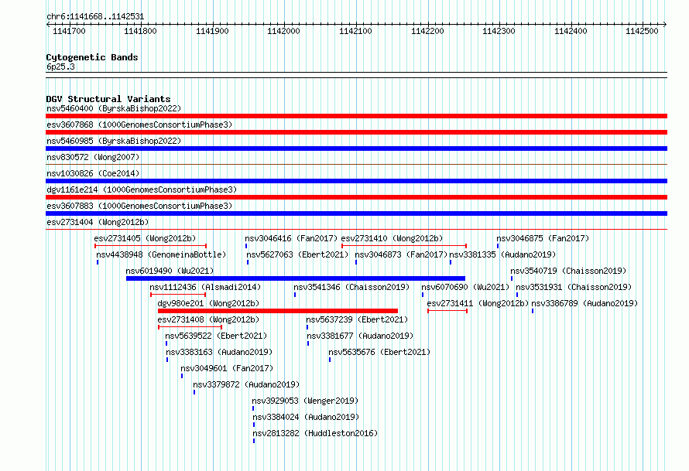
Task: Click the blue nsv5460985 full-width bar
Action: (x=356, y=148)
